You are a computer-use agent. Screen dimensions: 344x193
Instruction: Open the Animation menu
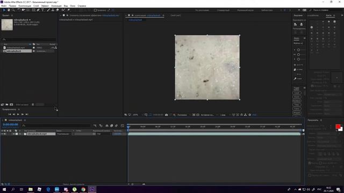coord(56,6)
